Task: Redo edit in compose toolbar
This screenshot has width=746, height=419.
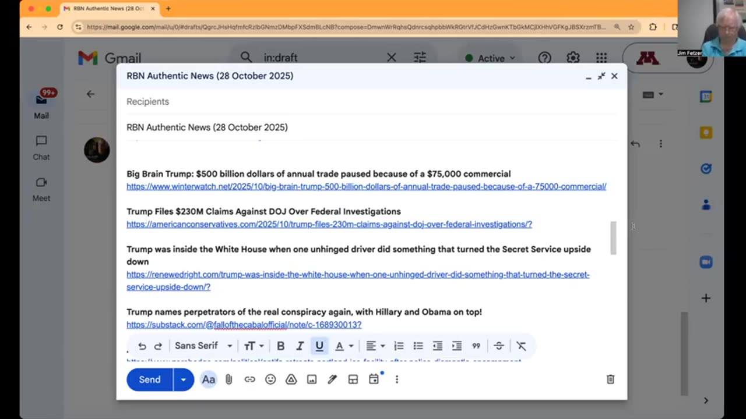Action: point(158,346)
